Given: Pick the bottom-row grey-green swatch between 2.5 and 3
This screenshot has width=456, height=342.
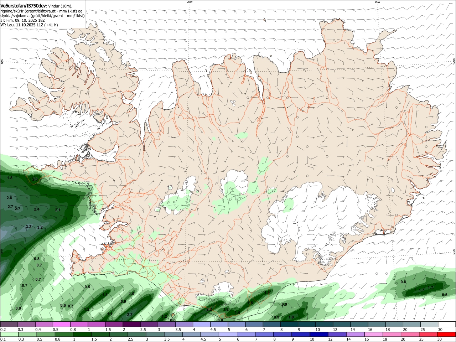Looking at the screenshot, I should [137, 334].
